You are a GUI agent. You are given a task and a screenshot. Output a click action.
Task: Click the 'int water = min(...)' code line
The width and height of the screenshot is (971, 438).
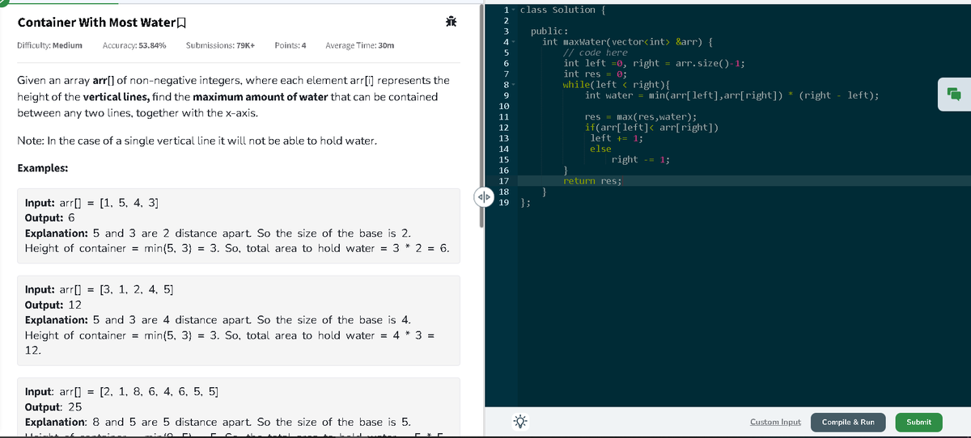pos(732,95)
